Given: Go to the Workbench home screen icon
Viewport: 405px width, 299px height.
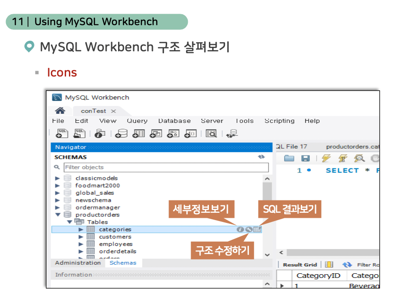Looking at the screenshot, I should click(60, 111).
